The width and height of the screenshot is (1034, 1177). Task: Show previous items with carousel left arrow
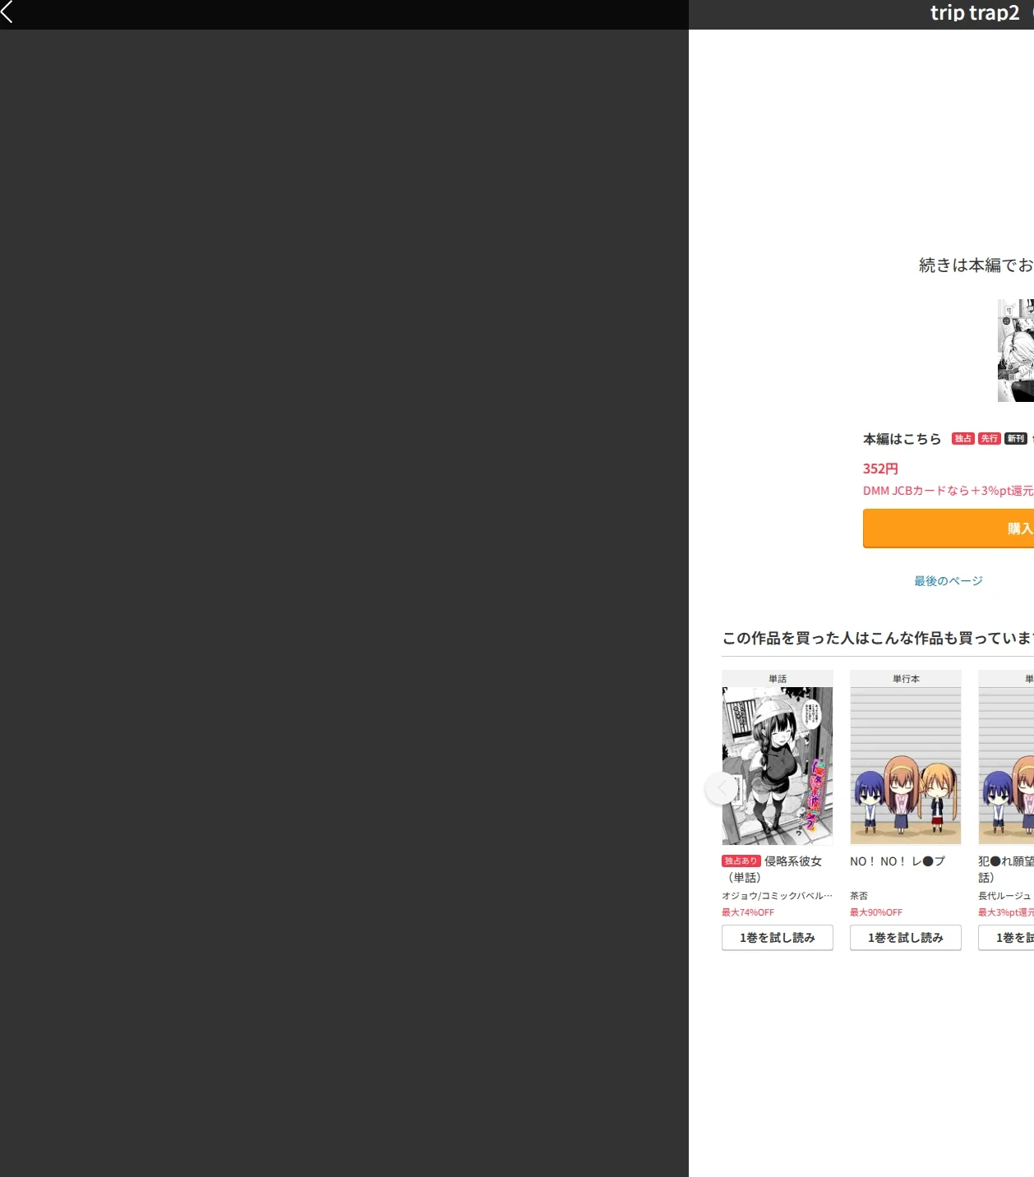[722, 788]
